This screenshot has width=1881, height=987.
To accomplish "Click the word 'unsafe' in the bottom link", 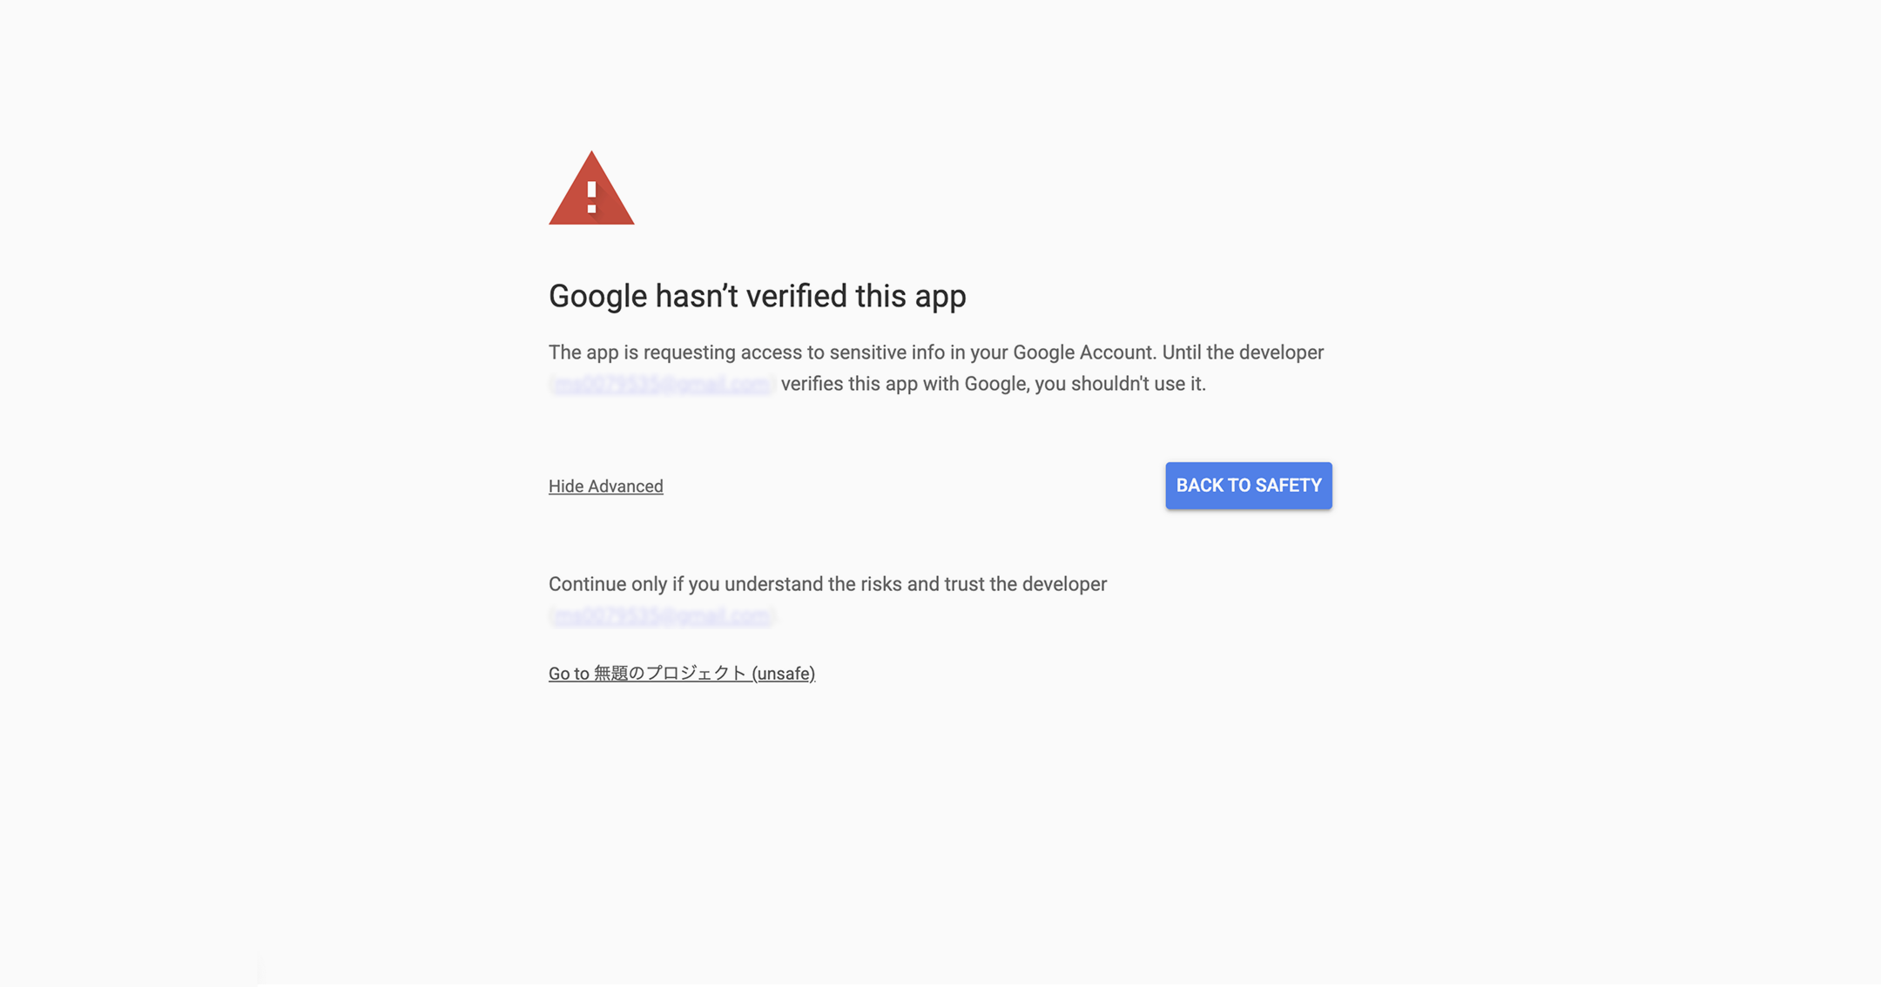I will point(783,674).
